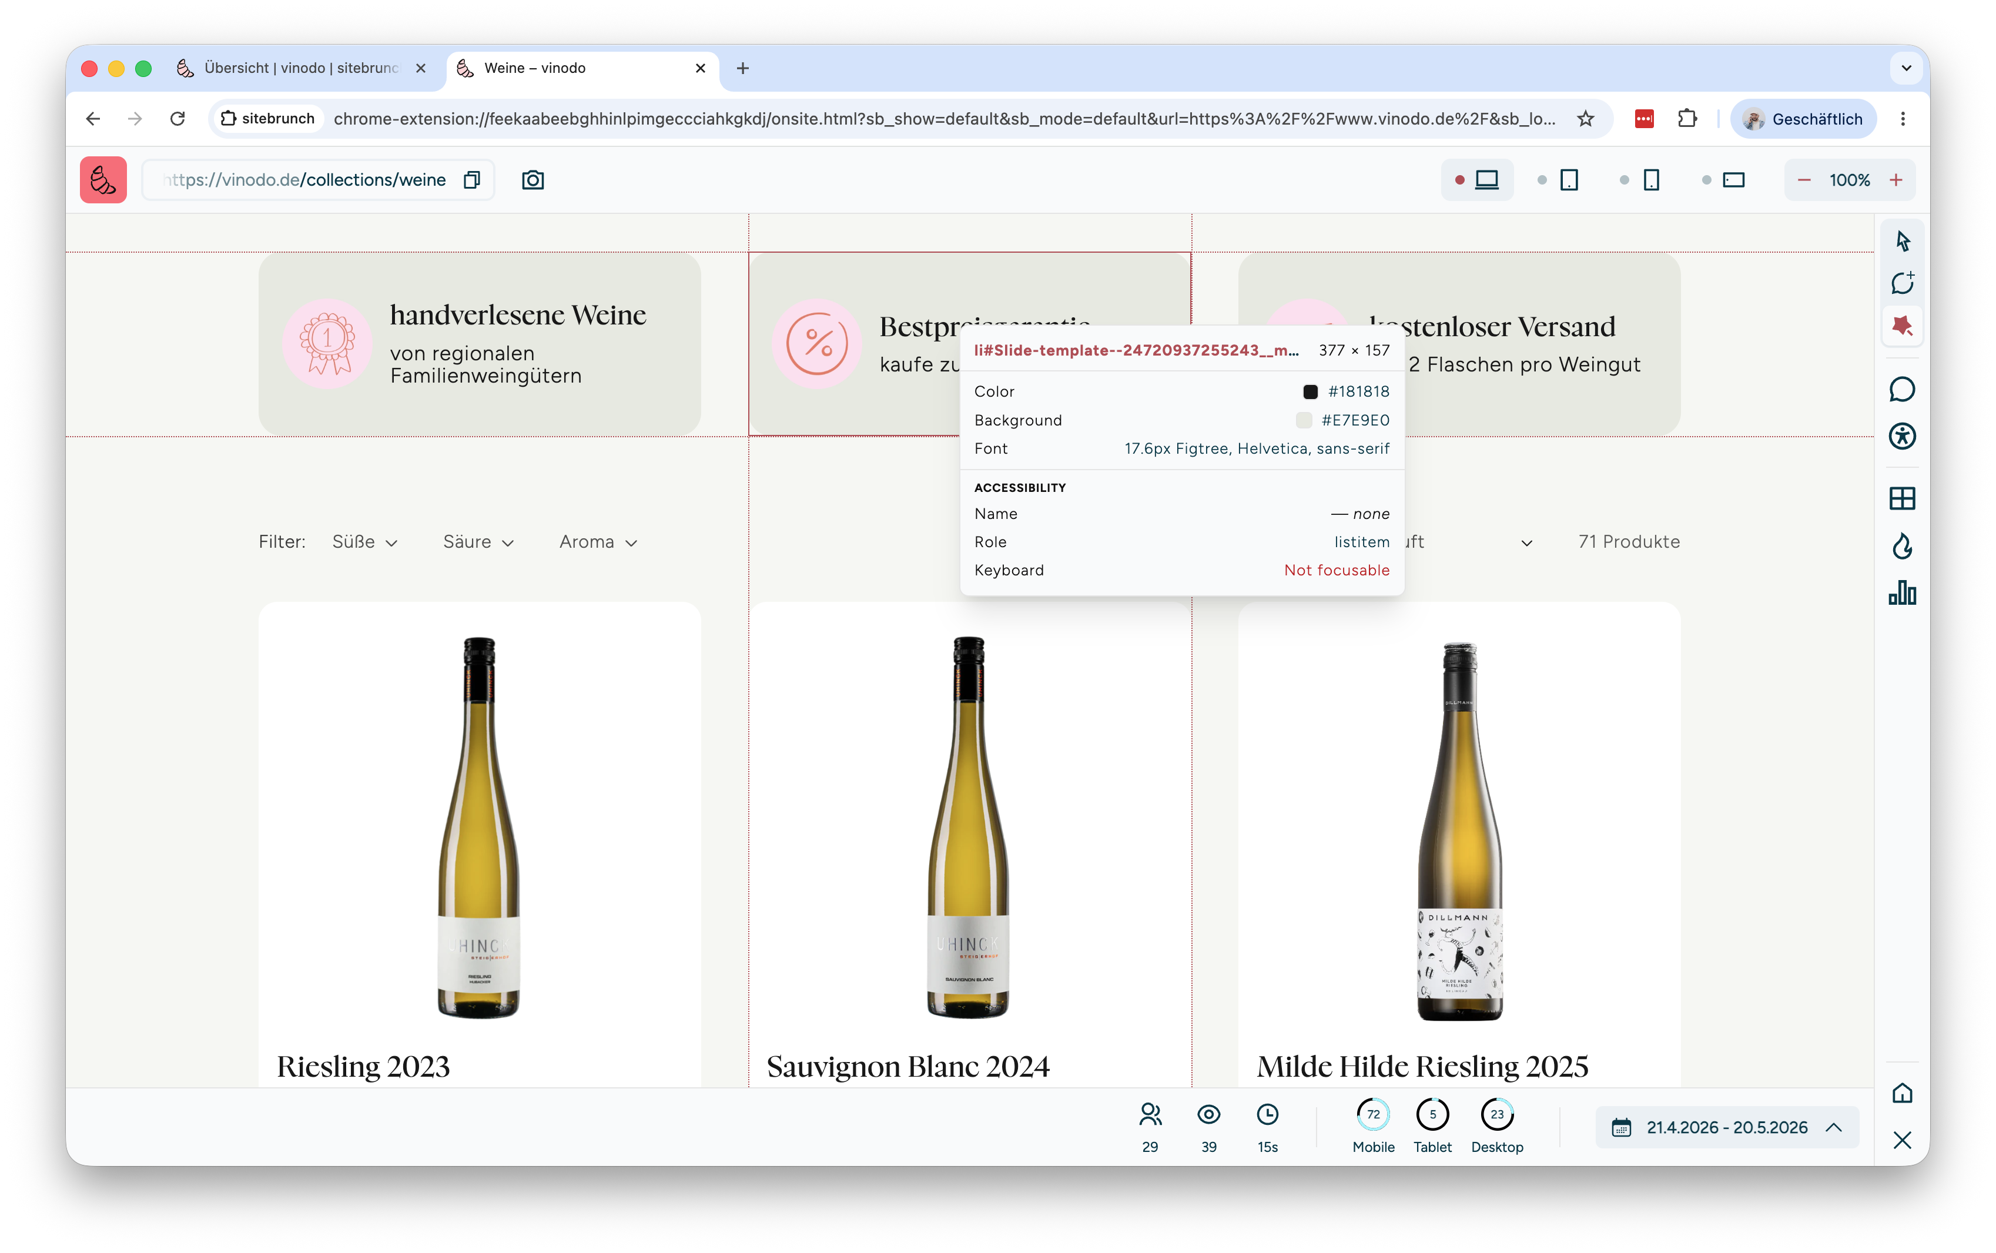Close the Übersicht | vinodo tab
This screenshot has width=1996, height=1253.
421,68
